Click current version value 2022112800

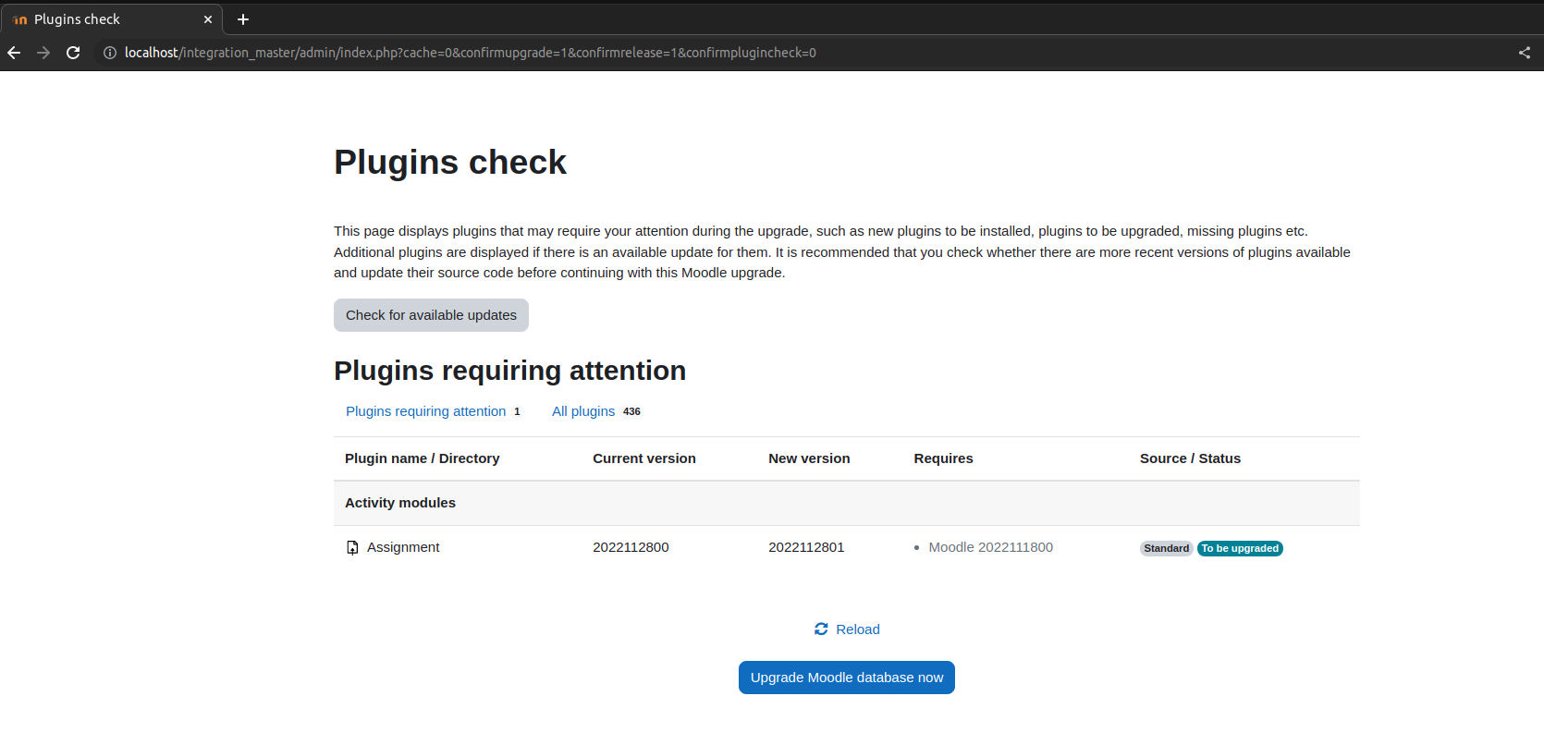tap(631, 547)
